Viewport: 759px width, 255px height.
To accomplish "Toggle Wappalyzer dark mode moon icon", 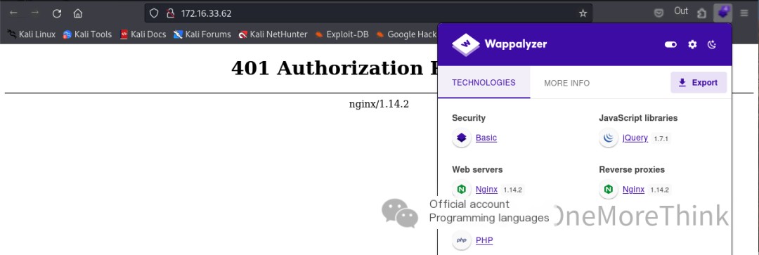I will [x=711, y=44].
